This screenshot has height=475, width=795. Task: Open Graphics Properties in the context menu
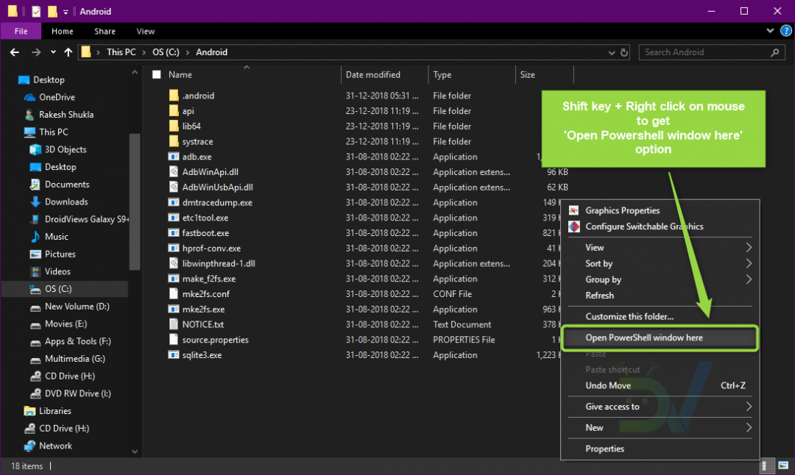[x=623, y=210]
